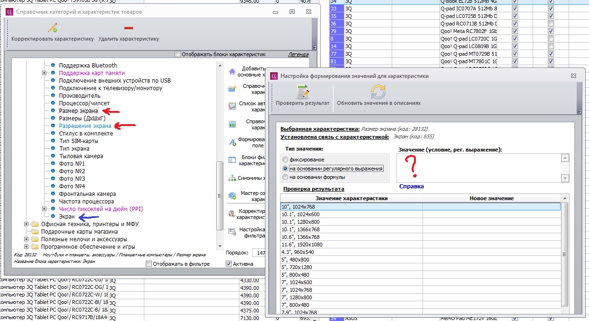
Task: Expand 'Полезные мелочи и аксессуары' folder
Action: 26,239
